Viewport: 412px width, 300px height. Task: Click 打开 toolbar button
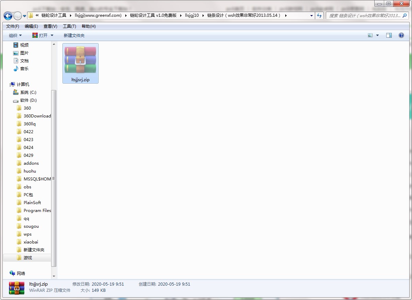coord(40,35)
